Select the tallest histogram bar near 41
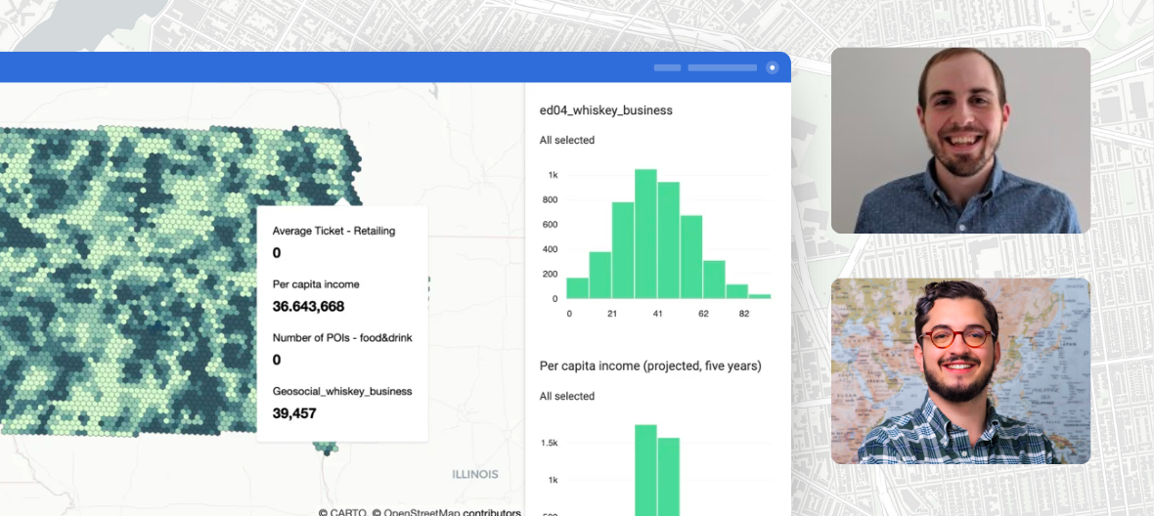This screenshot has height=516, width=1154. pos(645,234)
